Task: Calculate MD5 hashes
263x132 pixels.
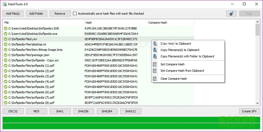Action: tap(36, 111)
